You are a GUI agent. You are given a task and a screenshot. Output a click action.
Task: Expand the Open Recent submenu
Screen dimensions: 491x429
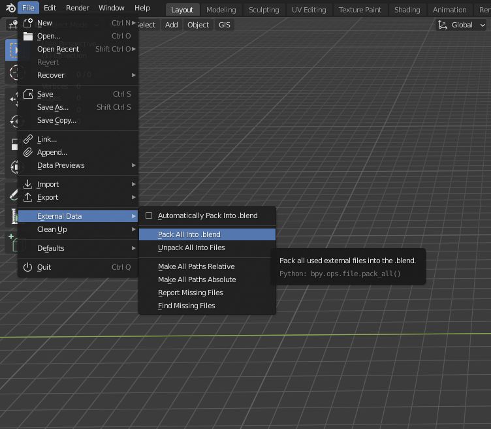point(78,49)
